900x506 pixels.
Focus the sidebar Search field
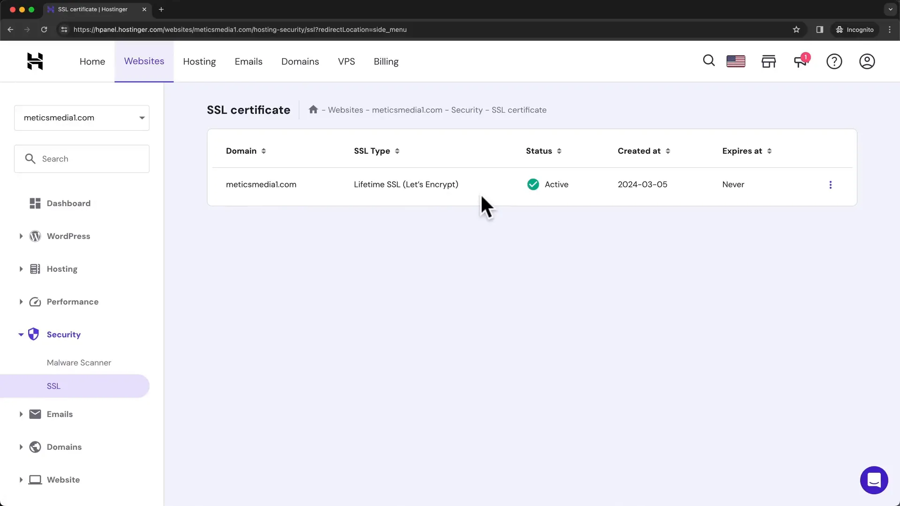pyautogui.click(x=82, y=159)
